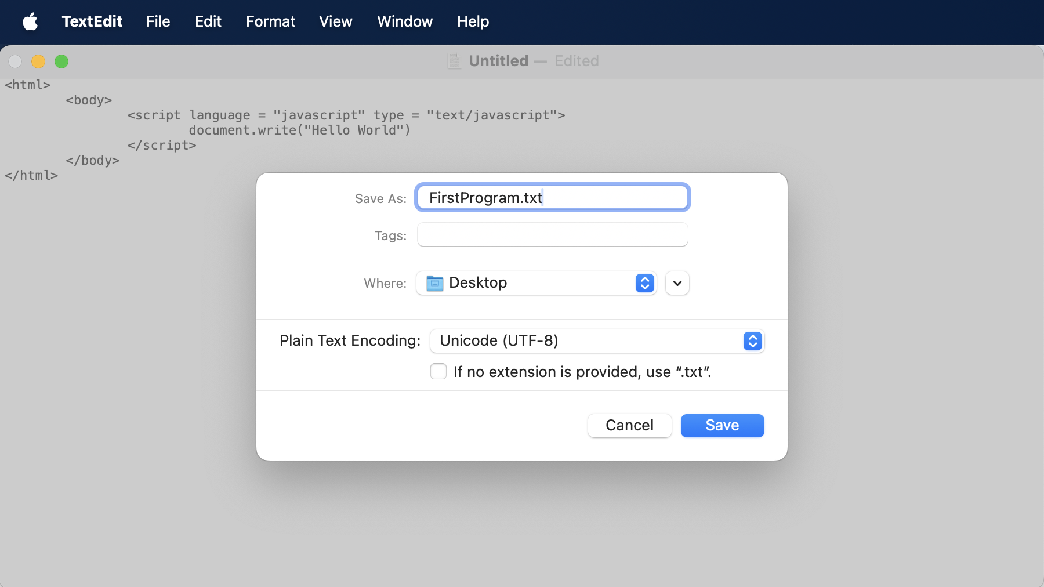Viewport: 1044px width, 587px height.
Task: Click the opening <body> tag line
Action: pyautogui.click(x=89, y=100)
